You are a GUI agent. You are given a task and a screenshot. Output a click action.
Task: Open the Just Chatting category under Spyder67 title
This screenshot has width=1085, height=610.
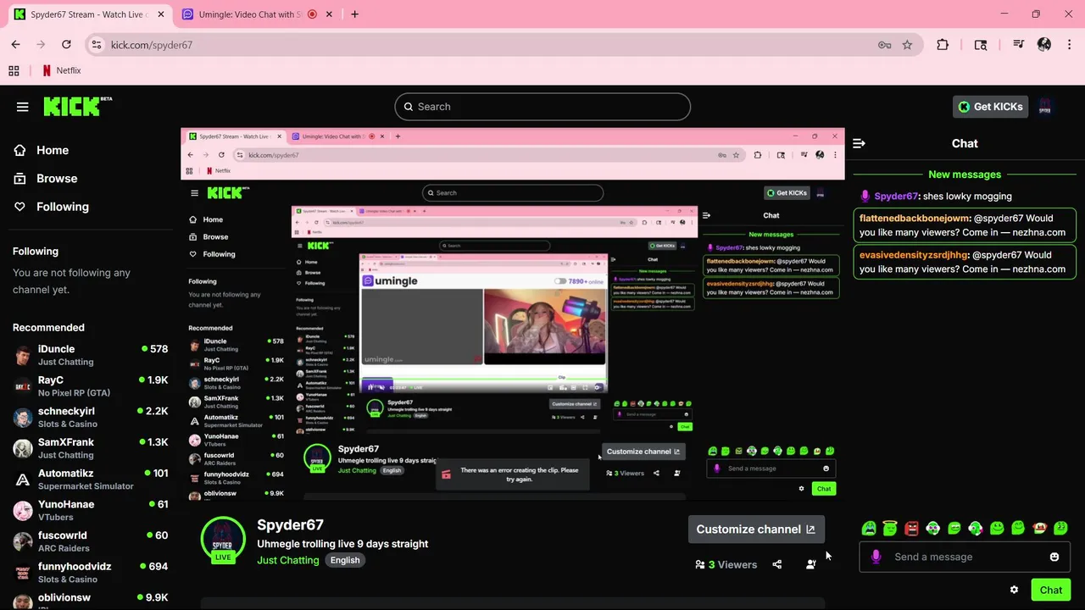(x=288, y=560)
